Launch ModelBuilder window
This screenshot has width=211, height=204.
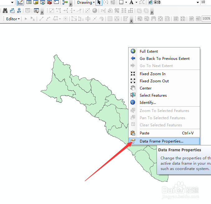click(x=65, y=2)
